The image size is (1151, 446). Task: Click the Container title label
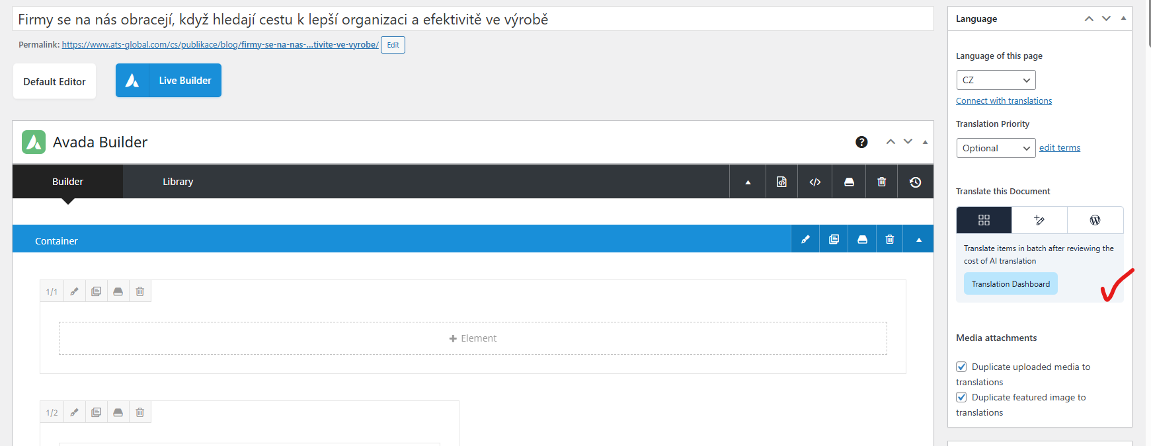56,241
